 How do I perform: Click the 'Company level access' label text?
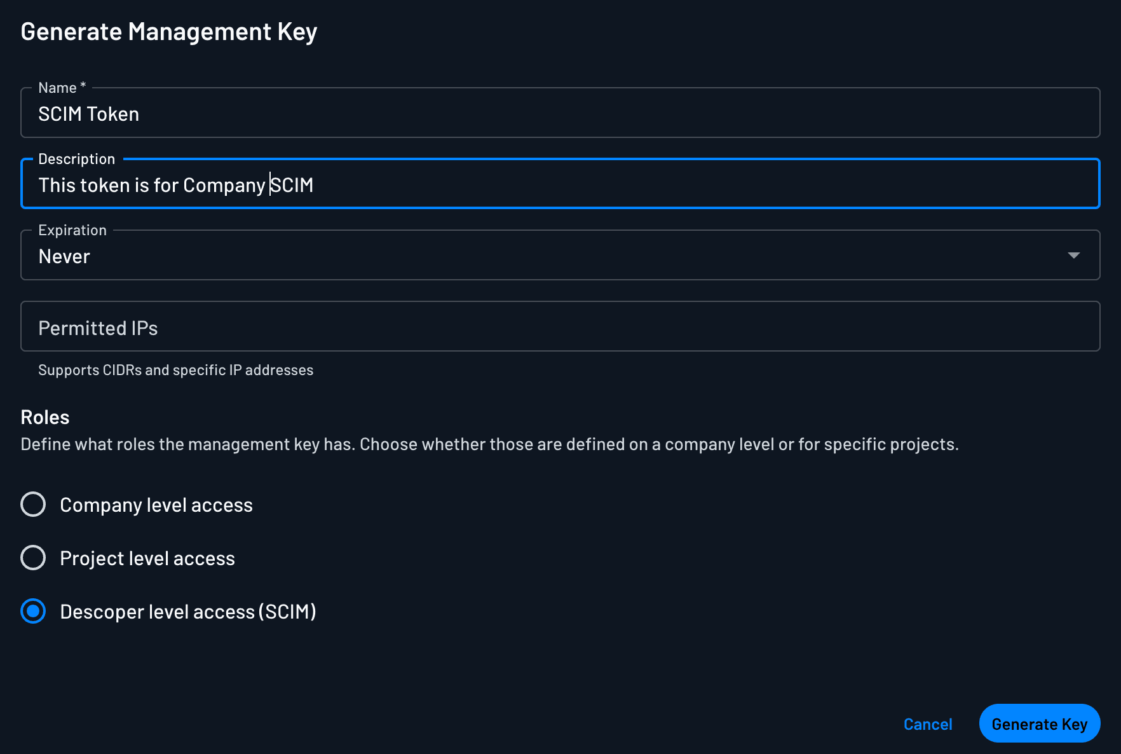[x=156, y=505]
